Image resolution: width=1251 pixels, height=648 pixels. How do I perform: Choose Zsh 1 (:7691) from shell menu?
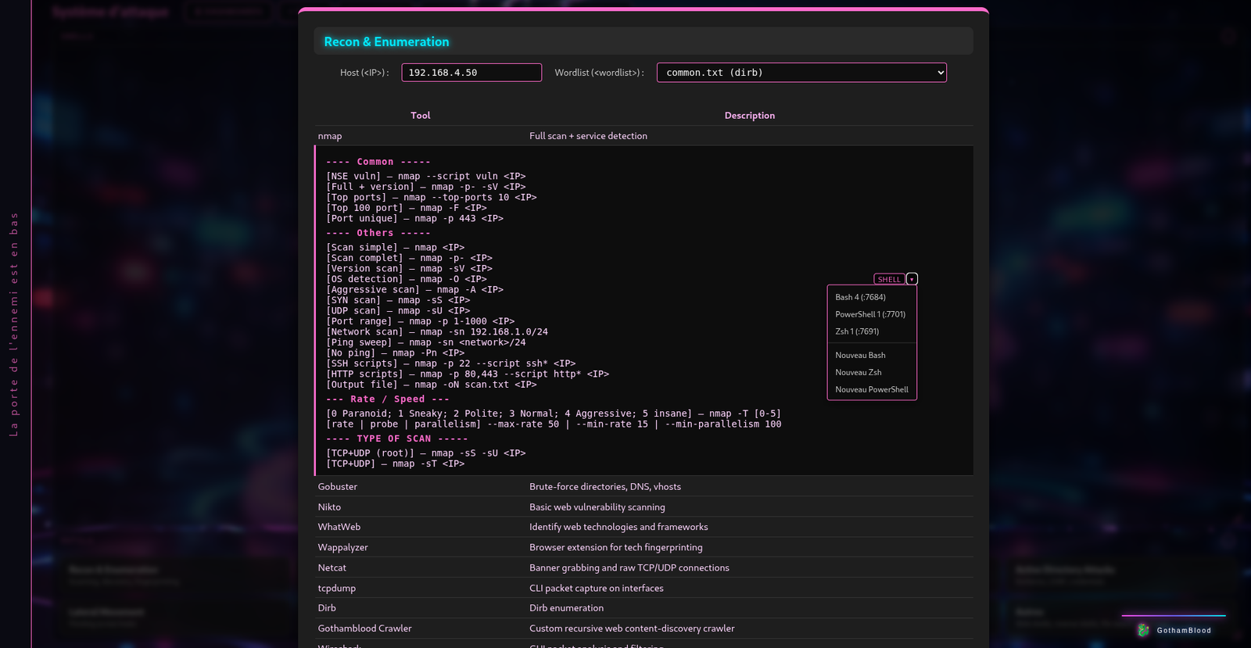tap(872, 331)
